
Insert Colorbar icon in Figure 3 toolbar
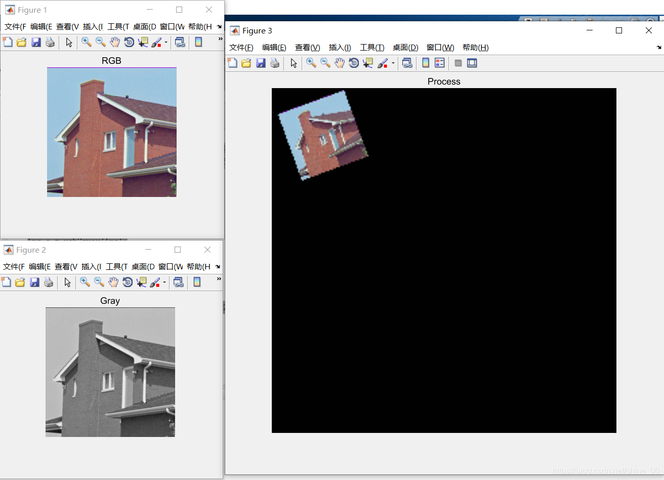(426, 63)
